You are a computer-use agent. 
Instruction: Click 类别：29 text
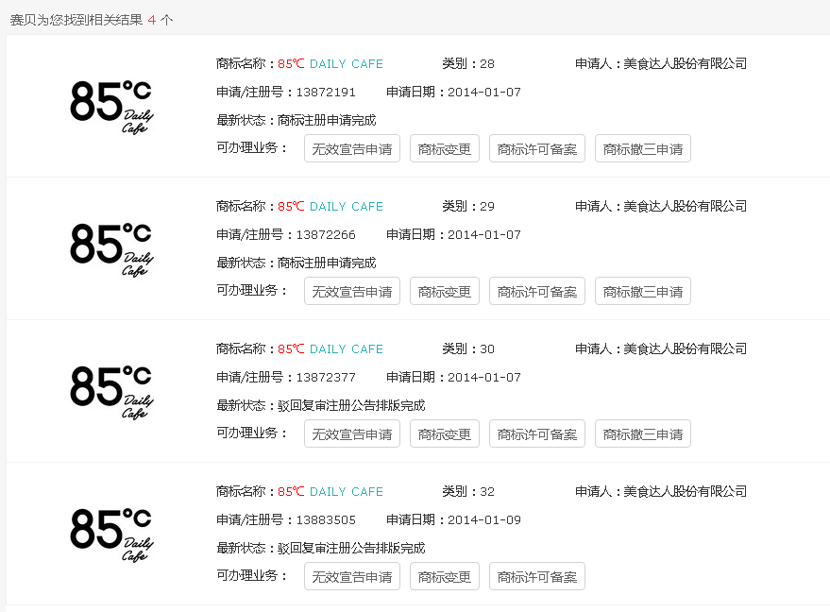[x=468, y=207]
